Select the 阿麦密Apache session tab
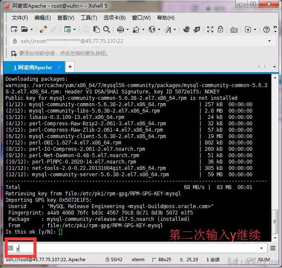This screenshot has width=282, height=268. [x=34, y=68]
